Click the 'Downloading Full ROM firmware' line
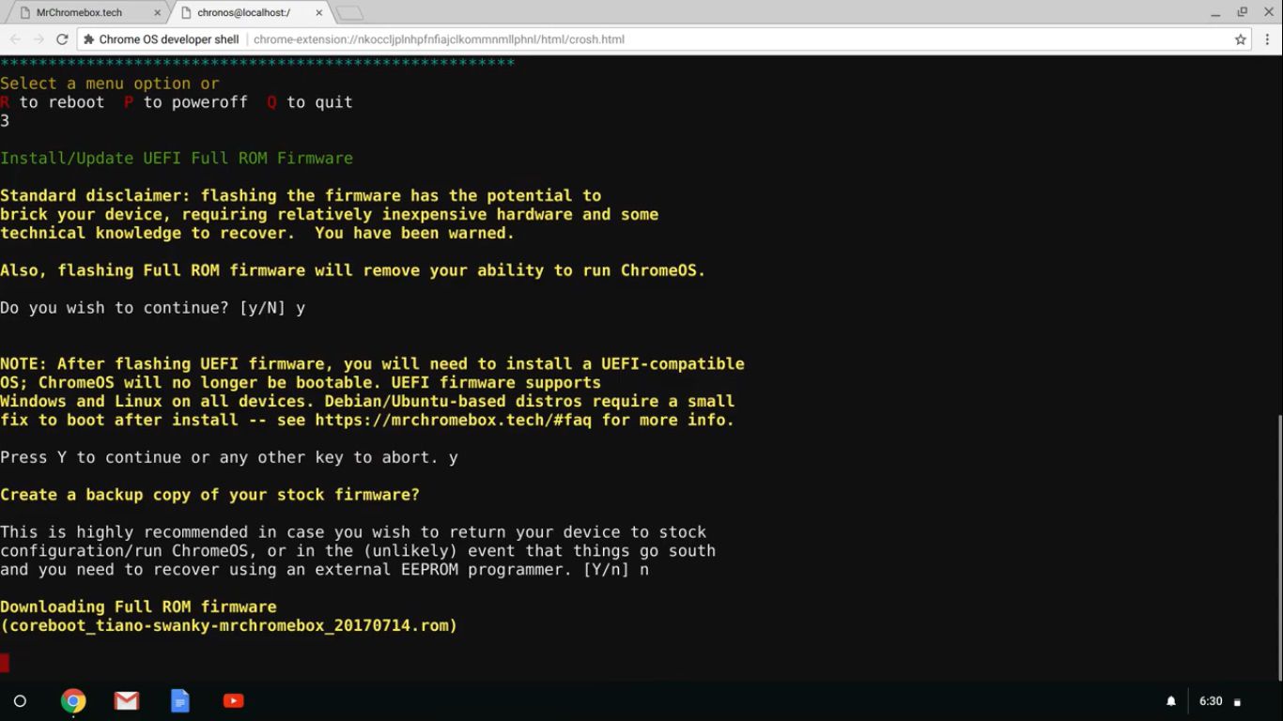This screenshot has width=1283, height=721. (138, 606)
